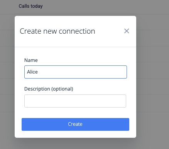169x149 pixels.
Task: Click the divider line under dialog header
Action: click(75, 47)
